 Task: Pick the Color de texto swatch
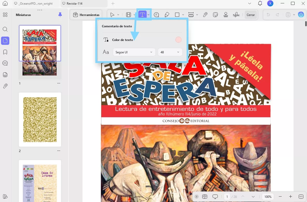178,40
